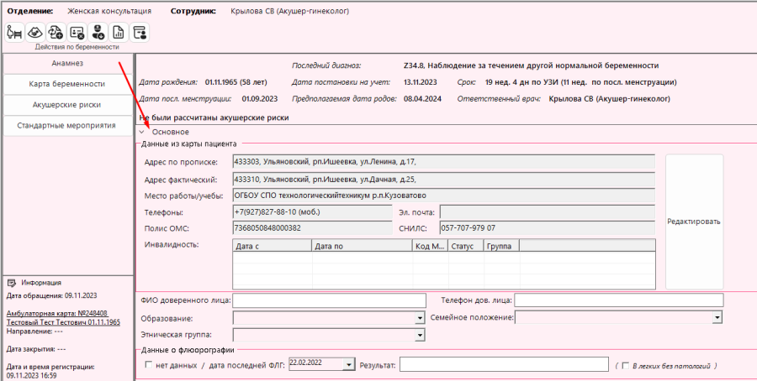This screenshot has height=381, width=757.
Task: Open the report chart document icon
Action: [119, 32]
